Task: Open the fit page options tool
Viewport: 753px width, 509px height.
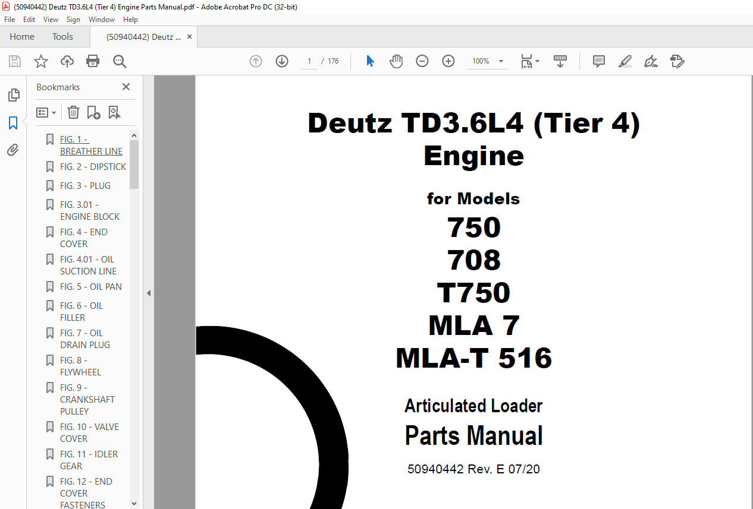Action: [x=529, y=61]
